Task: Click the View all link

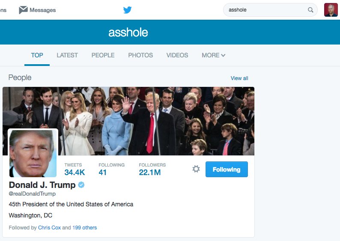Action: click(x=239, y=78)
